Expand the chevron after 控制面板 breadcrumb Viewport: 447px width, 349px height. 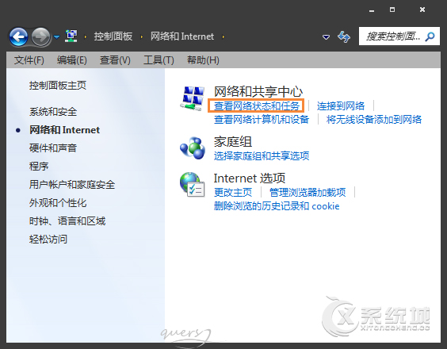pos(142,36)
